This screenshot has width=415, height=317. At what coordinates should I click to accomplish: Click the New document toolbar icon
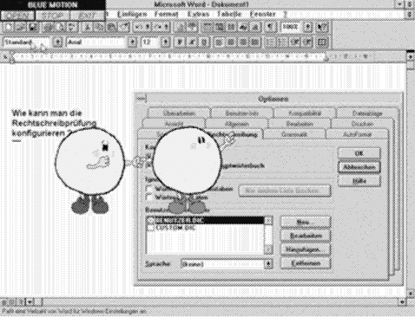tap(9, 28)
